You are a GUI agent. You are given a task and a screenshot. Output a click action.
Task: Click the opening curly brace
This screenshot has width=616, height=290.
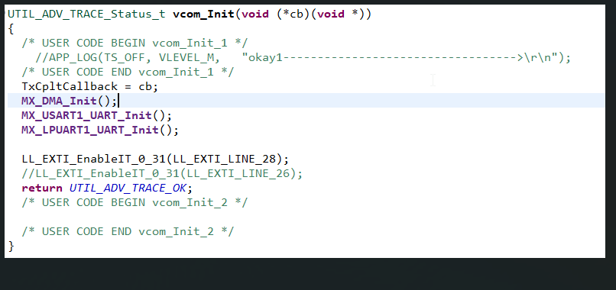pyautogui.click(x=11, y=29)
